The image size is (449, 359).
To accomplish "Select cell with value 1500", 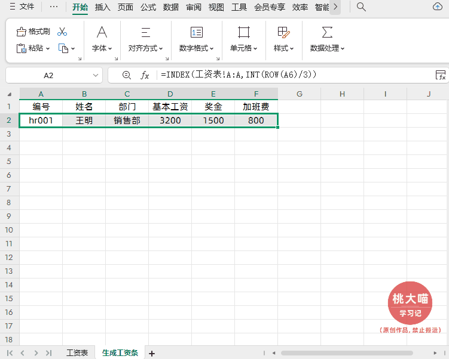I will pos(213,120).
